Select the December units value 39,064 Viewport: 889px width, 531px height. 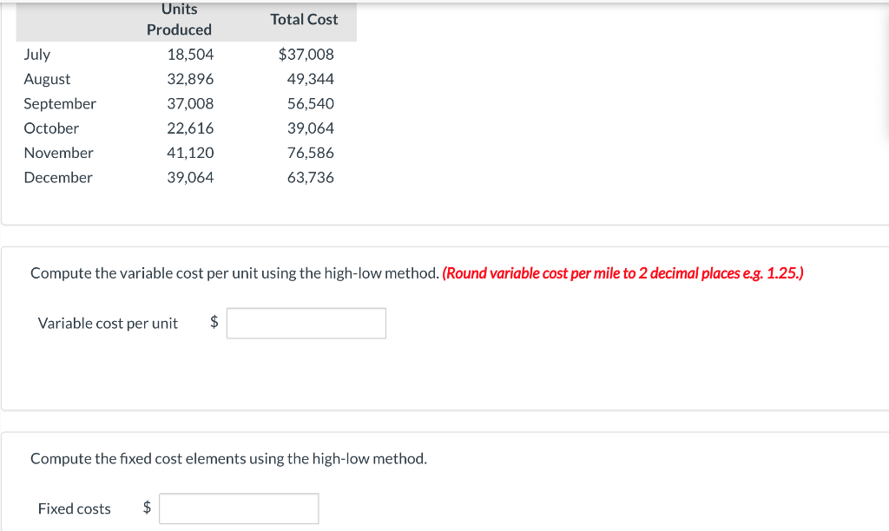point(192,177)
